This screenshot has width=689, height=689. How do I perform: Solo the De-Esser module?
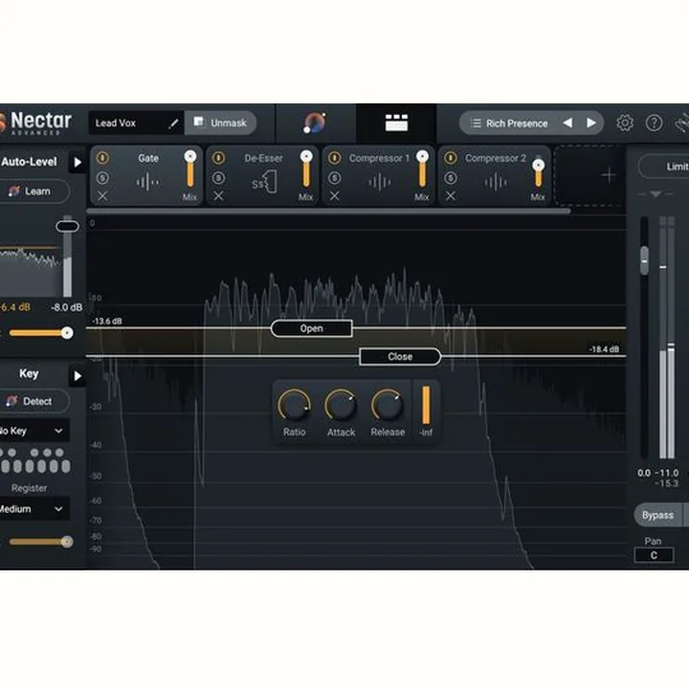tap(218, 178)
